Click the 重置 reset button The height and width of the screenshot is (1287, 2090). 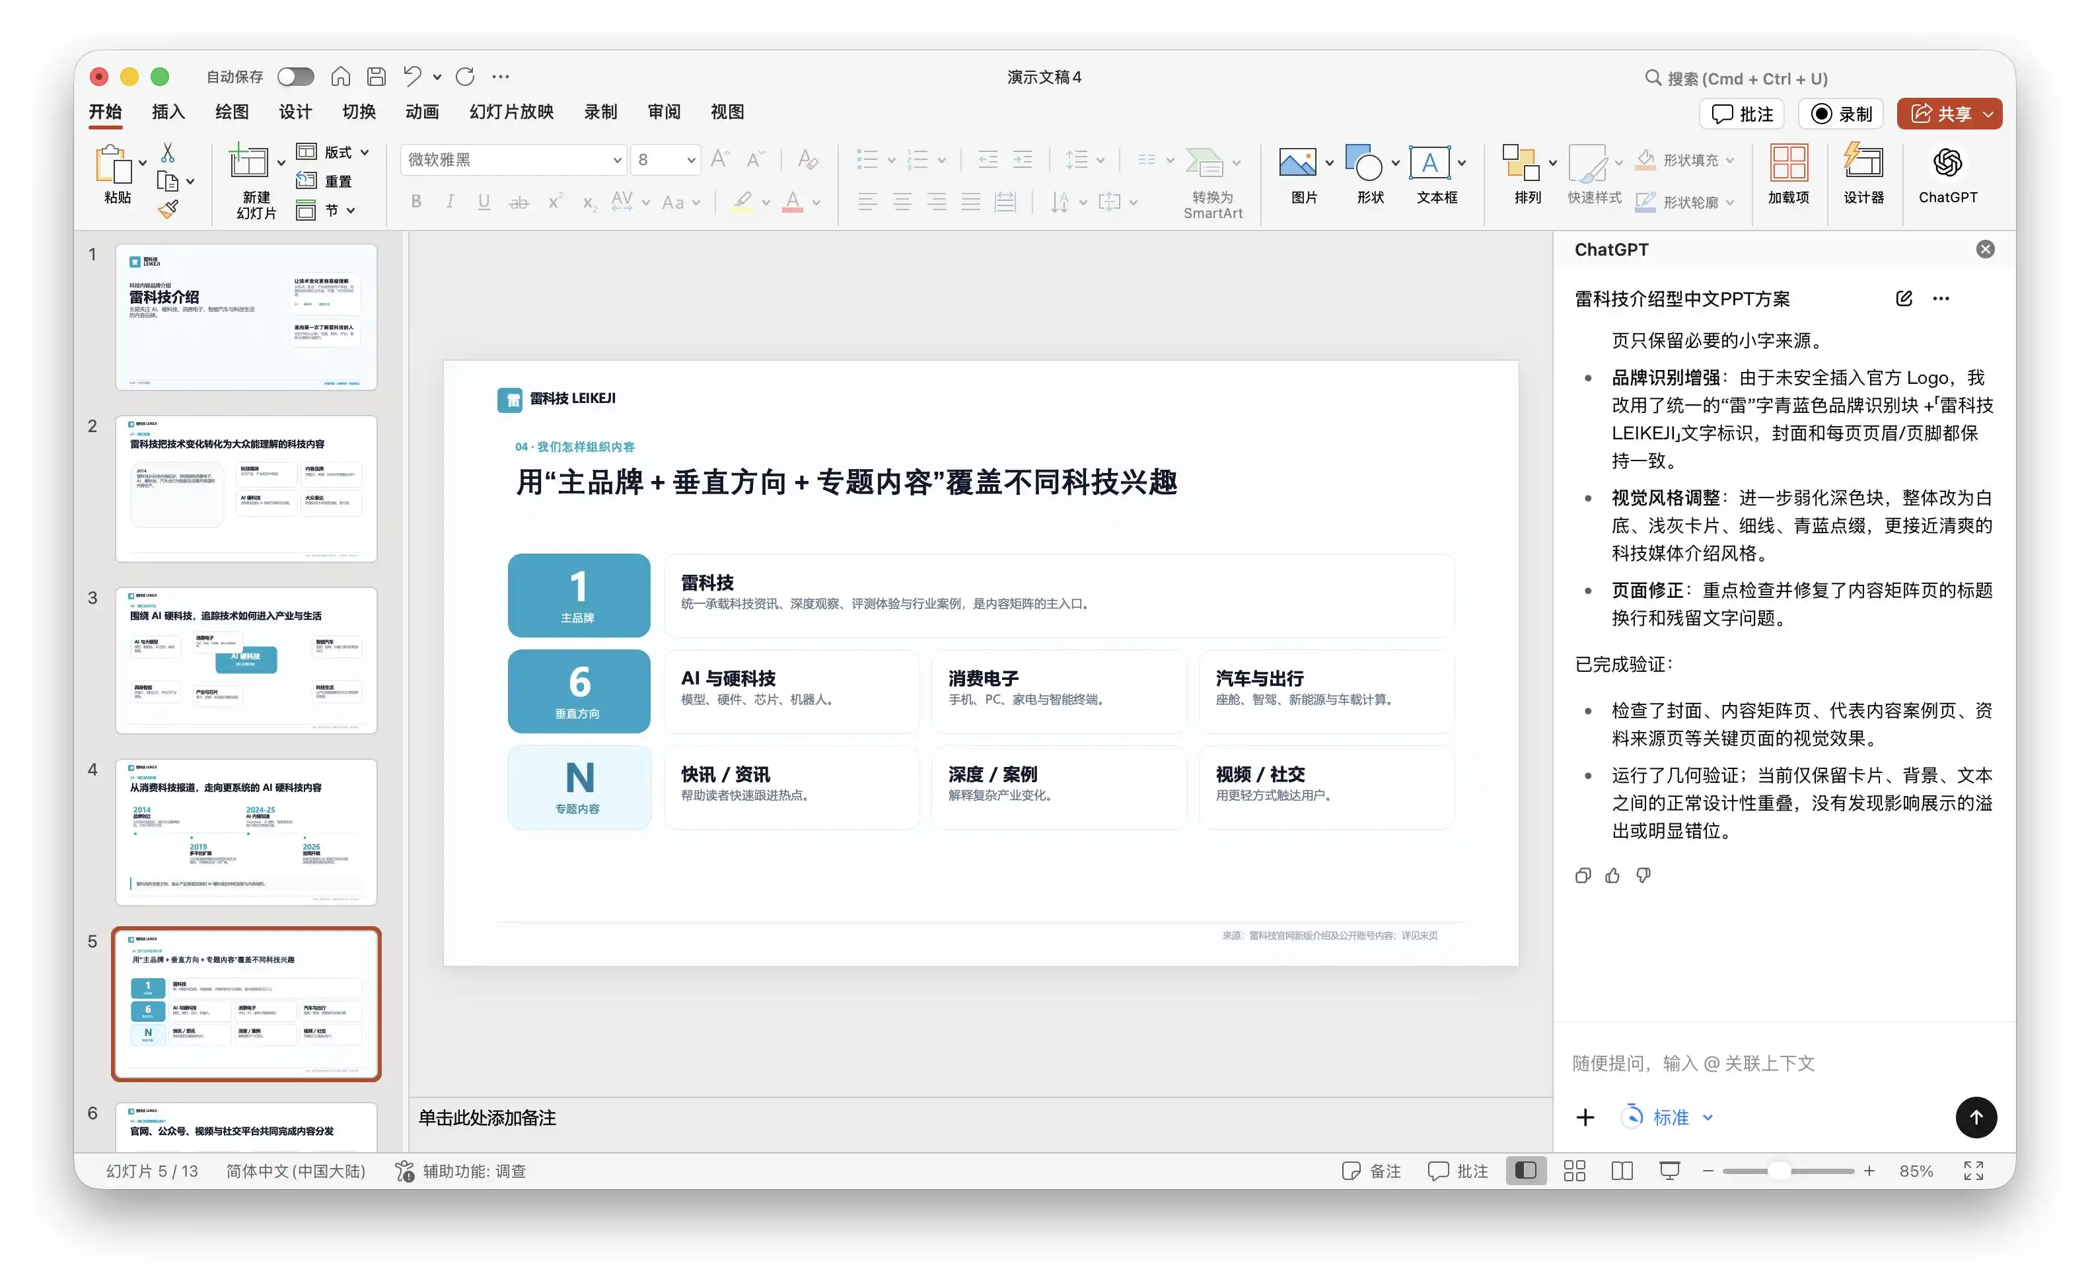tap(324, 181)
